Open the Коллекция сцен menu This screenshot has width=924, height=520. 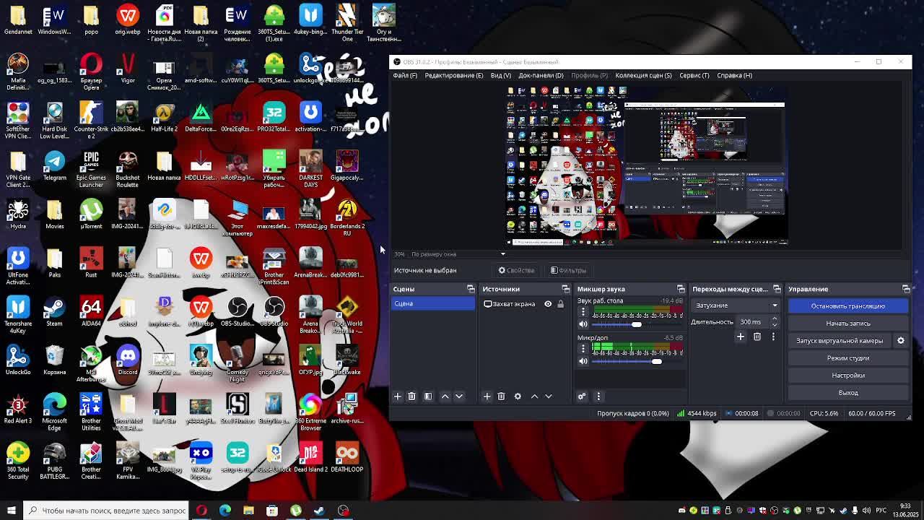pos(643,75)
